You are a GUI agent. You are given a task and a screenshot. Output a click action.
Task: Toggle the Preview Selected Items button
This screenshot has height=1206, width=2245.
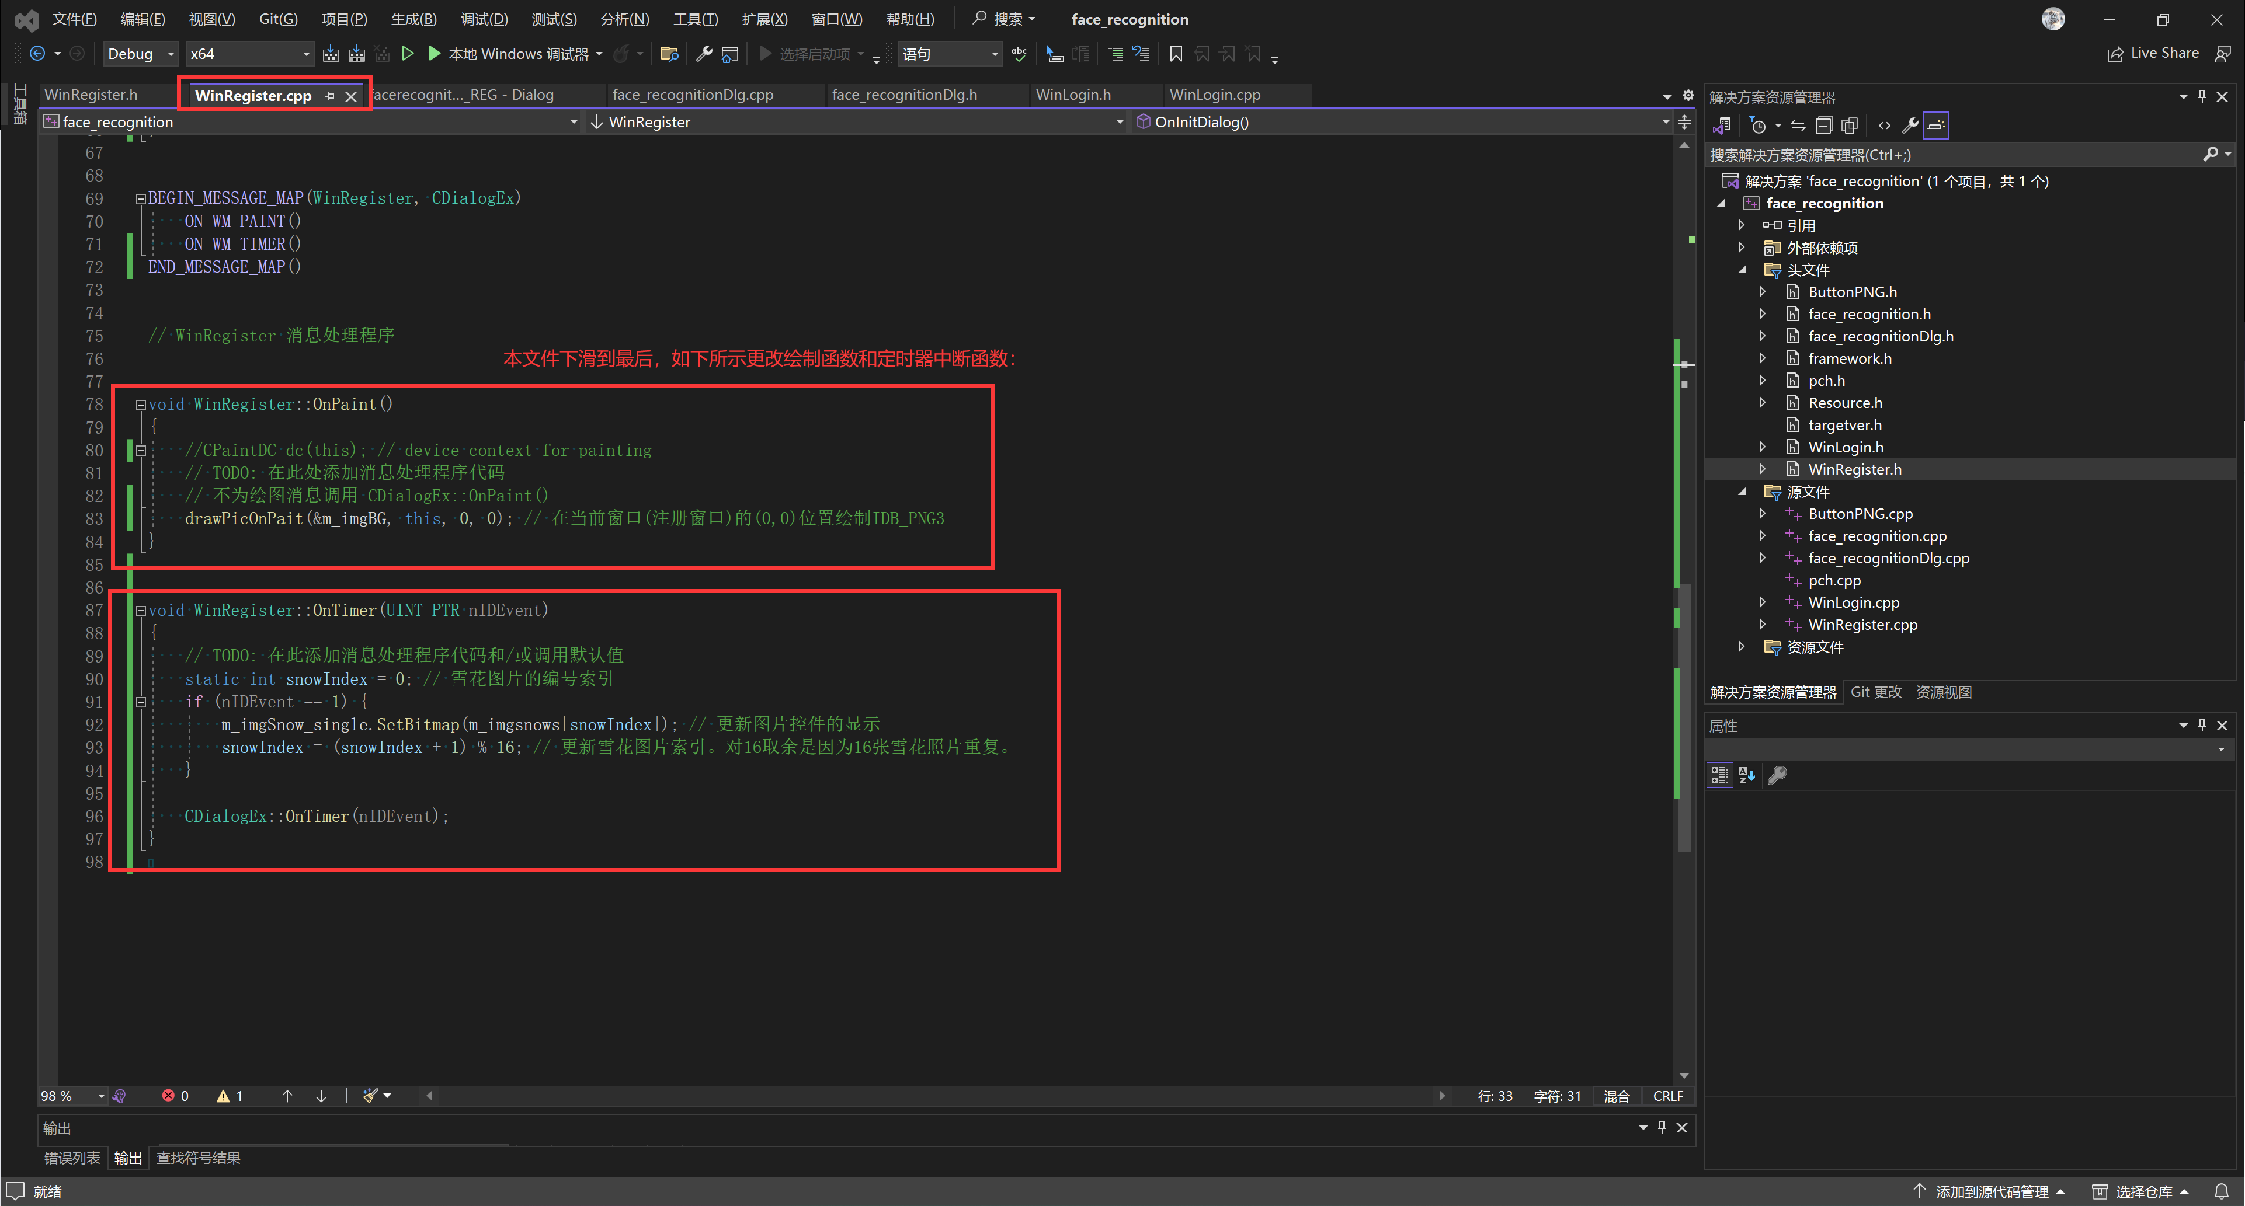[x=1935, y=126]
